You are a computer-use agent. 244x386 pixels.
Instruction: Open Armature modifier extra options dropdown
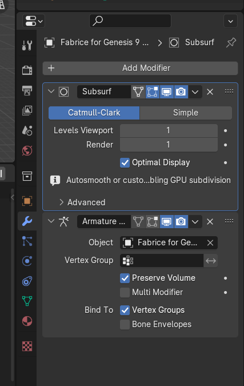pos(195,221)
